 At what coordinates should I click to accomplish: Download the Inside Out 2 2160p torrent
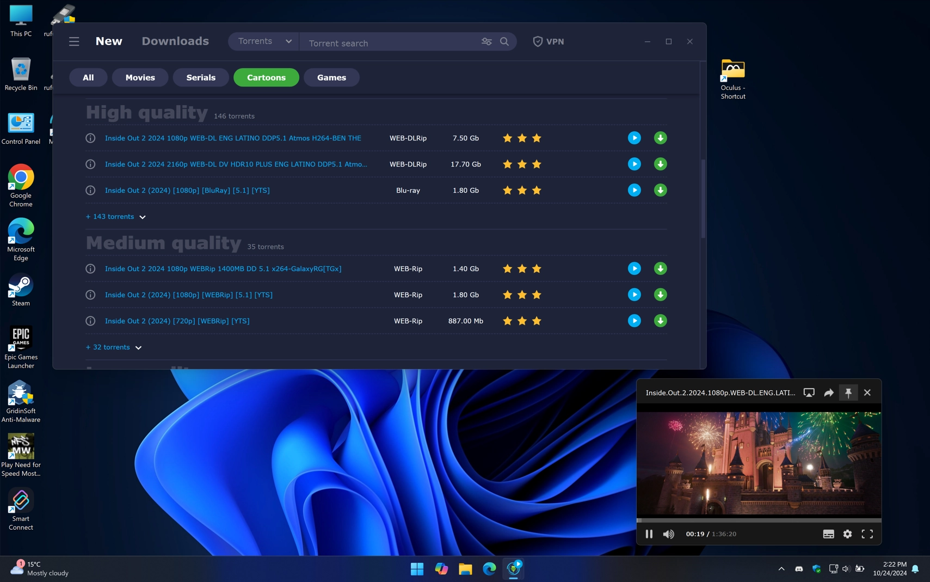point(660,164)
